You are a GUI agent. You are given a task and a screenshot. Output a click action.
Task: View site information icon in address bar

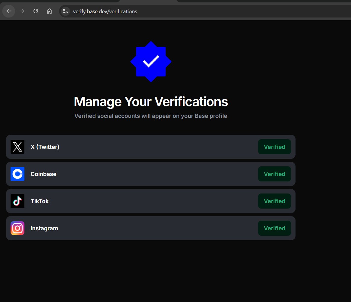(65, 11)
